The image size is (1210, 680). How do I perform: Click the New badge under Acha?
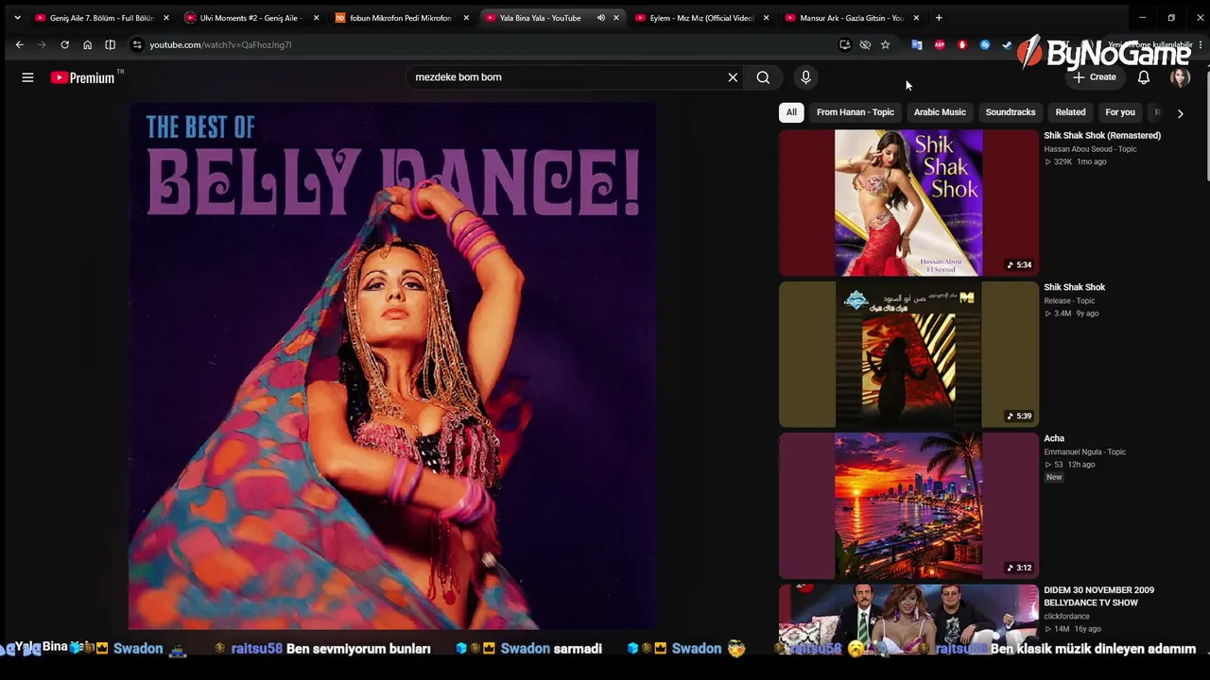pos(1054,477)
